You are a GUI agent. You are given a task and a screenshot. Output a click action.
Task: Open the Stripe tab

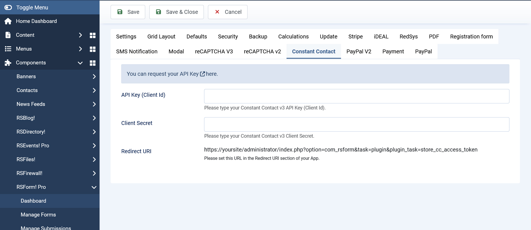click(356, 36)
